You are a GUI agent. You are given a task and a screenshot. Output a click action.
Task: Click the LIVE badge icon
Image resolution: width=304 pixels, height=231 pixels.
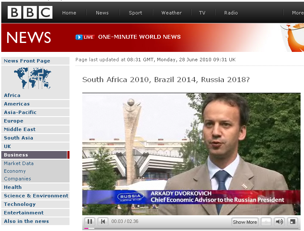[85, 37]
